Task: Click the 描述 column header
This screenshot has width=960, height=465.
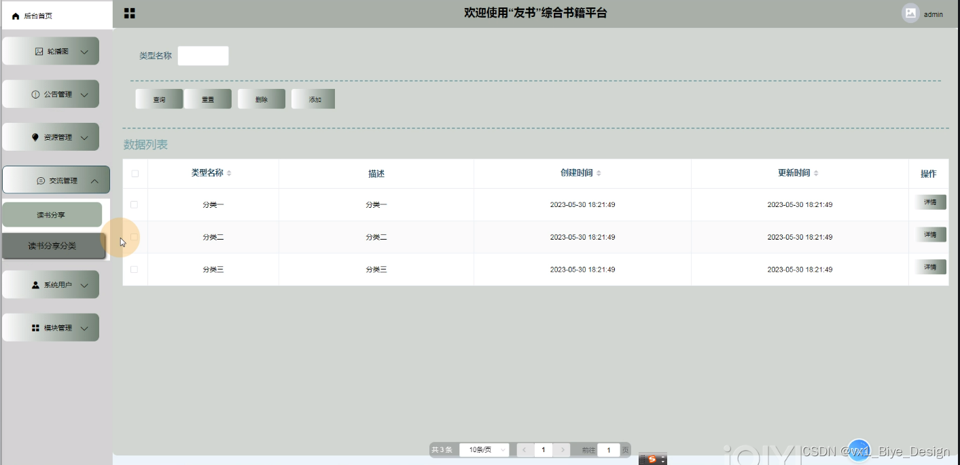Action: tap(376, 174)
